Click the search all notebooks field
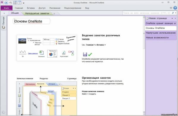The width and height of the screenshot is (178, 116). [147, 13]
